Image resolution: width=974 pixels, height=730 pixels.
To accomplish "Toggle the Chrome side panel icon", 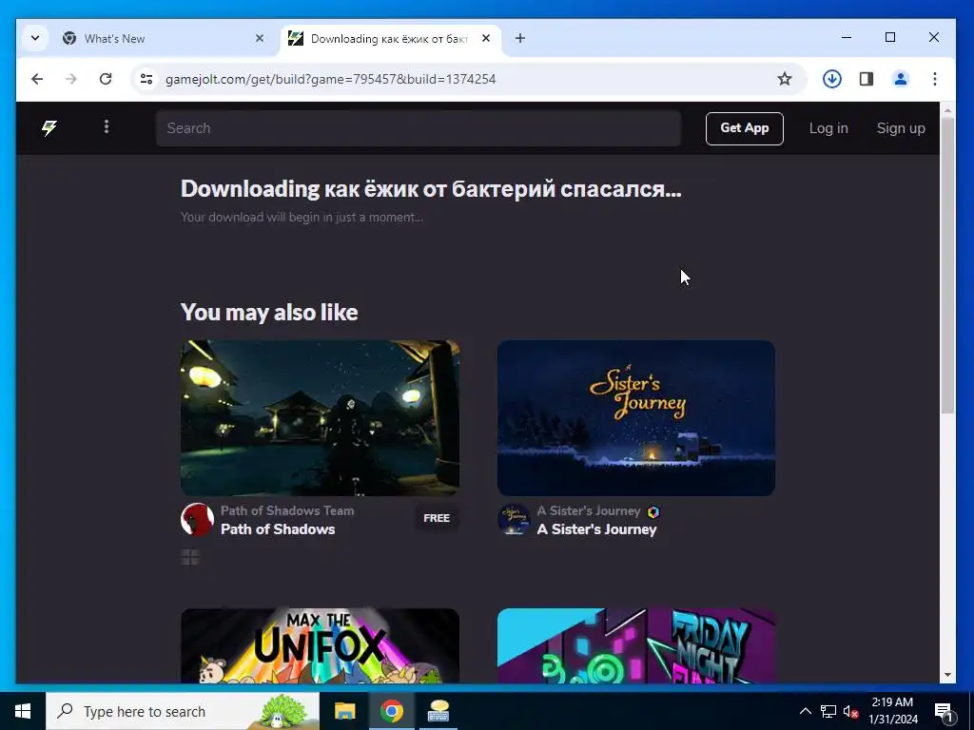I will click(866, 79).
